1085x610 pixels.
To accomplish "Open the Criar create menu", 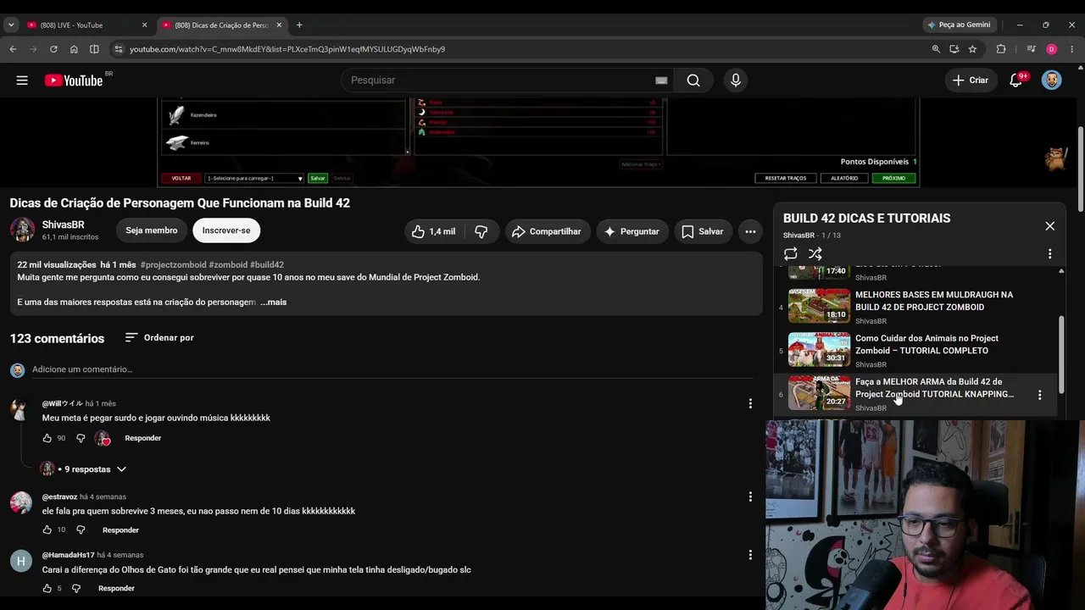I will point(971,80).
